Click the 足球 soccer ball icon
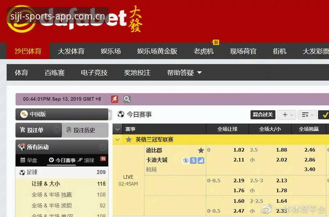Image resolution: width=329 pixels, height=217 pixels. click(x=22, y=173)
